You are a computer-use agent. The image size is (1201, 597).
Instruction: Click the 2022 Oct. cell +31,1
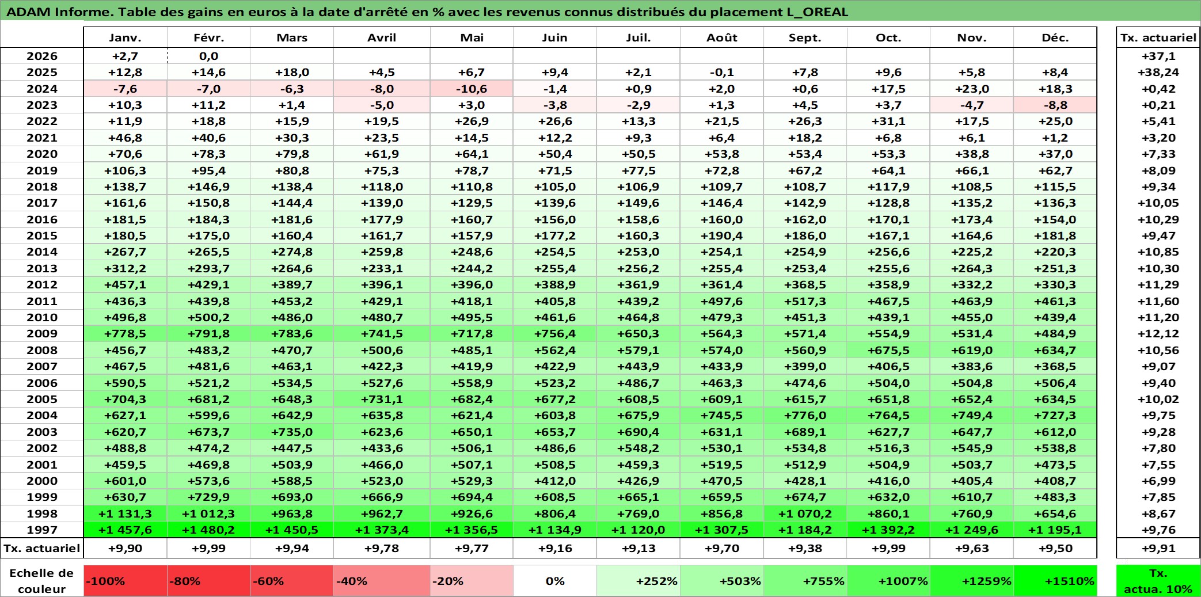click(888, 121)
